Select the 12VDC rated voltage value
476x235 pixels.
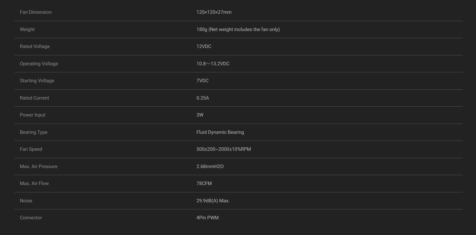pos(204,46)
